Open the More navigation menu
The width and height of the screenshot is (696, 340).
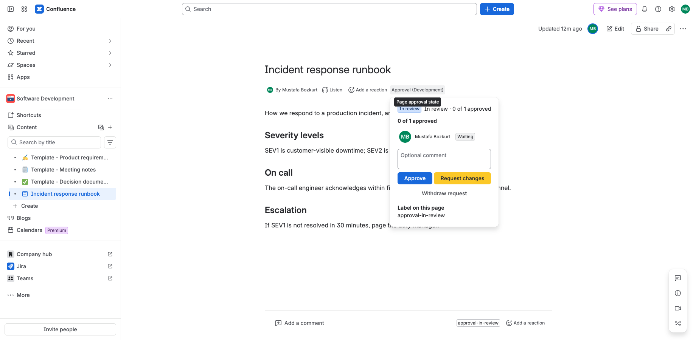tap(61, 295)
